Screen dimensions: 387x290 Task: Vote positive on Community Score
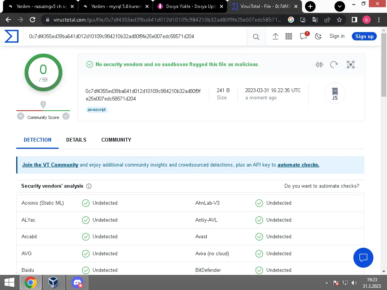(x=66, y=116)
